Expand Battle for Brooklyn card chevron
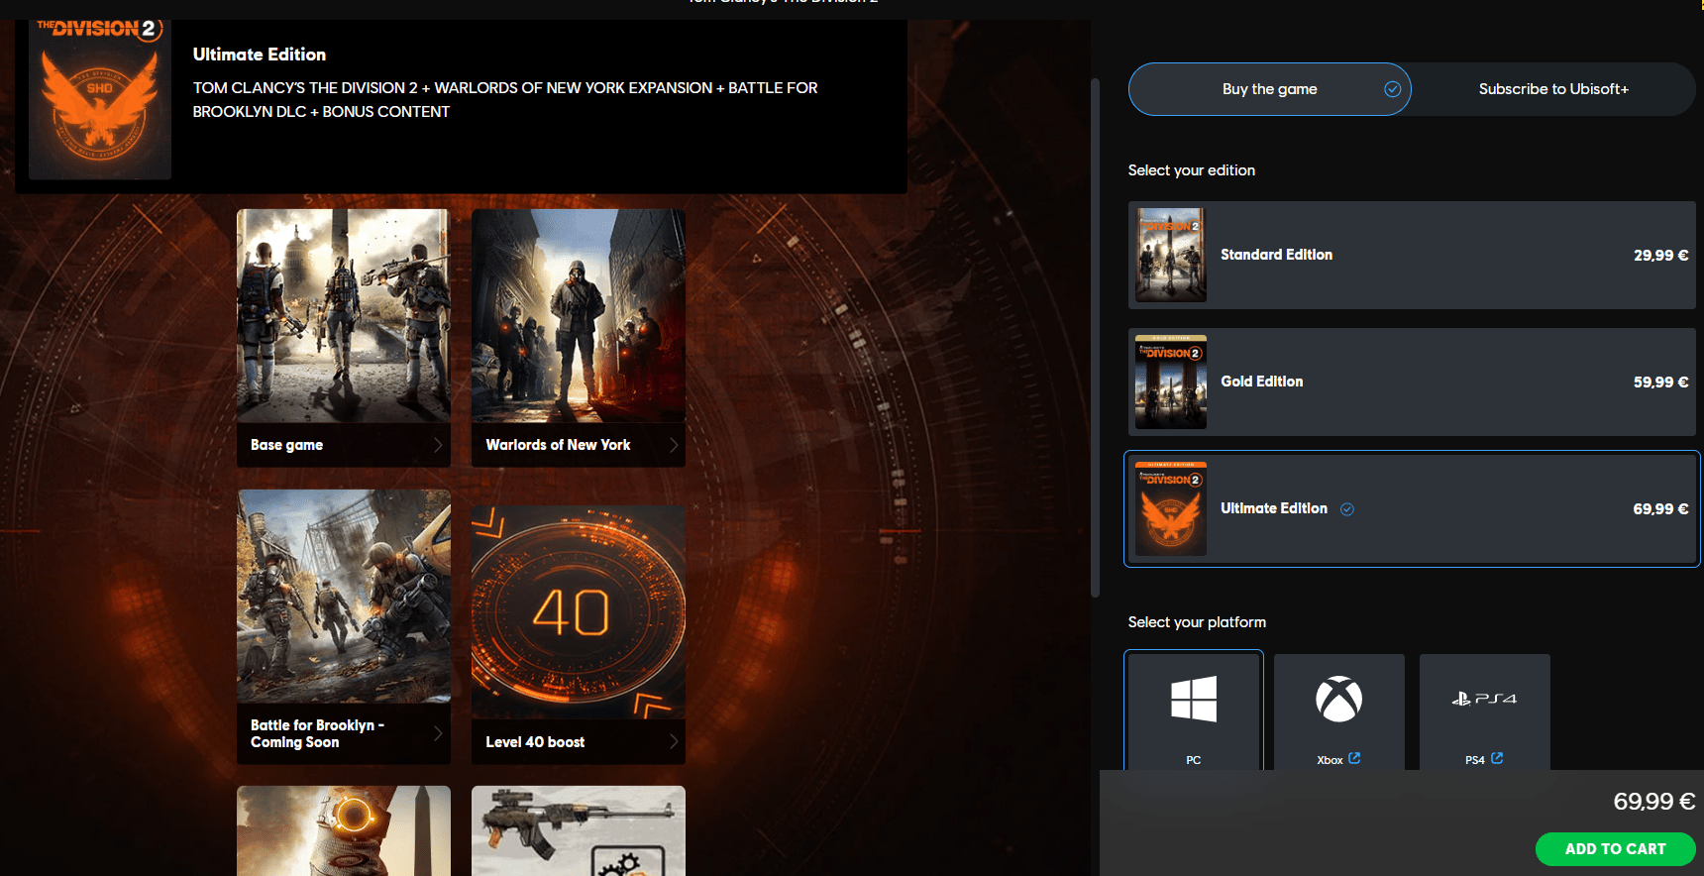The width and height of the screenshot is (1704, 876). coord(438,733)
